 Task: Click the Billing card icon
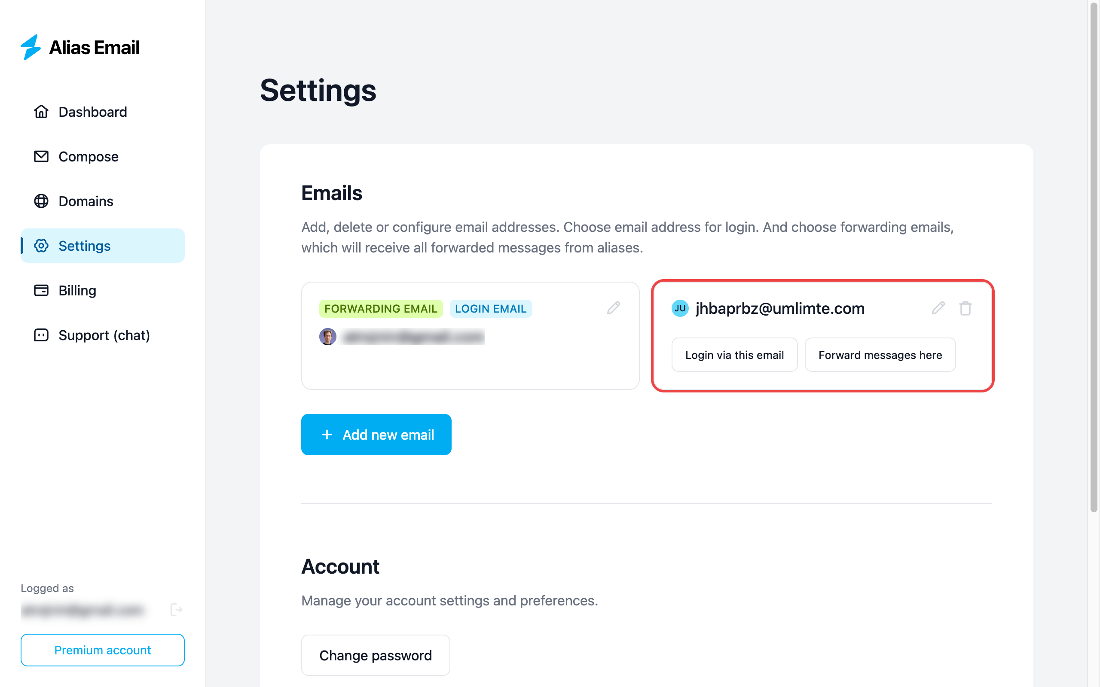tap(41, 290)
